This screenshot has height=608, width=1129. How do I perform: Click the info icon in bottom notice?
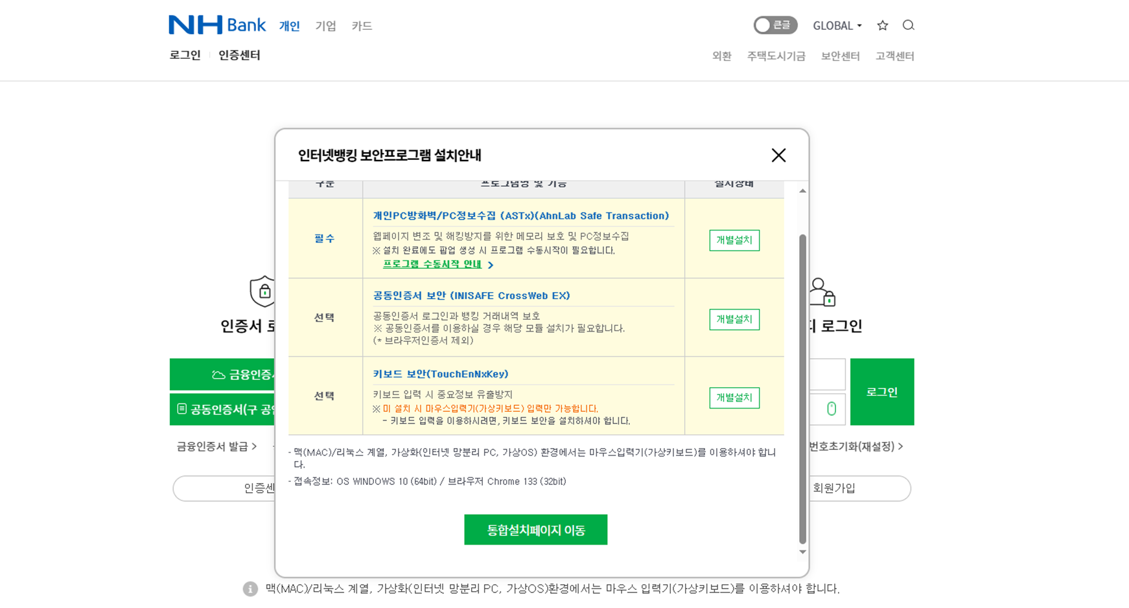pyautogui.click(x=250, y=589)
